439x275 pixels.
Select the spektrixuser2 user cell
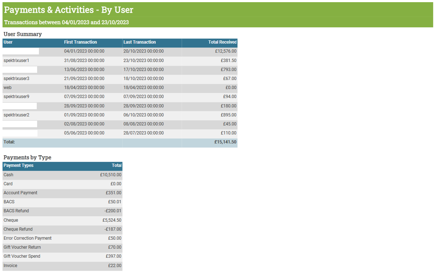click(16, 115)
